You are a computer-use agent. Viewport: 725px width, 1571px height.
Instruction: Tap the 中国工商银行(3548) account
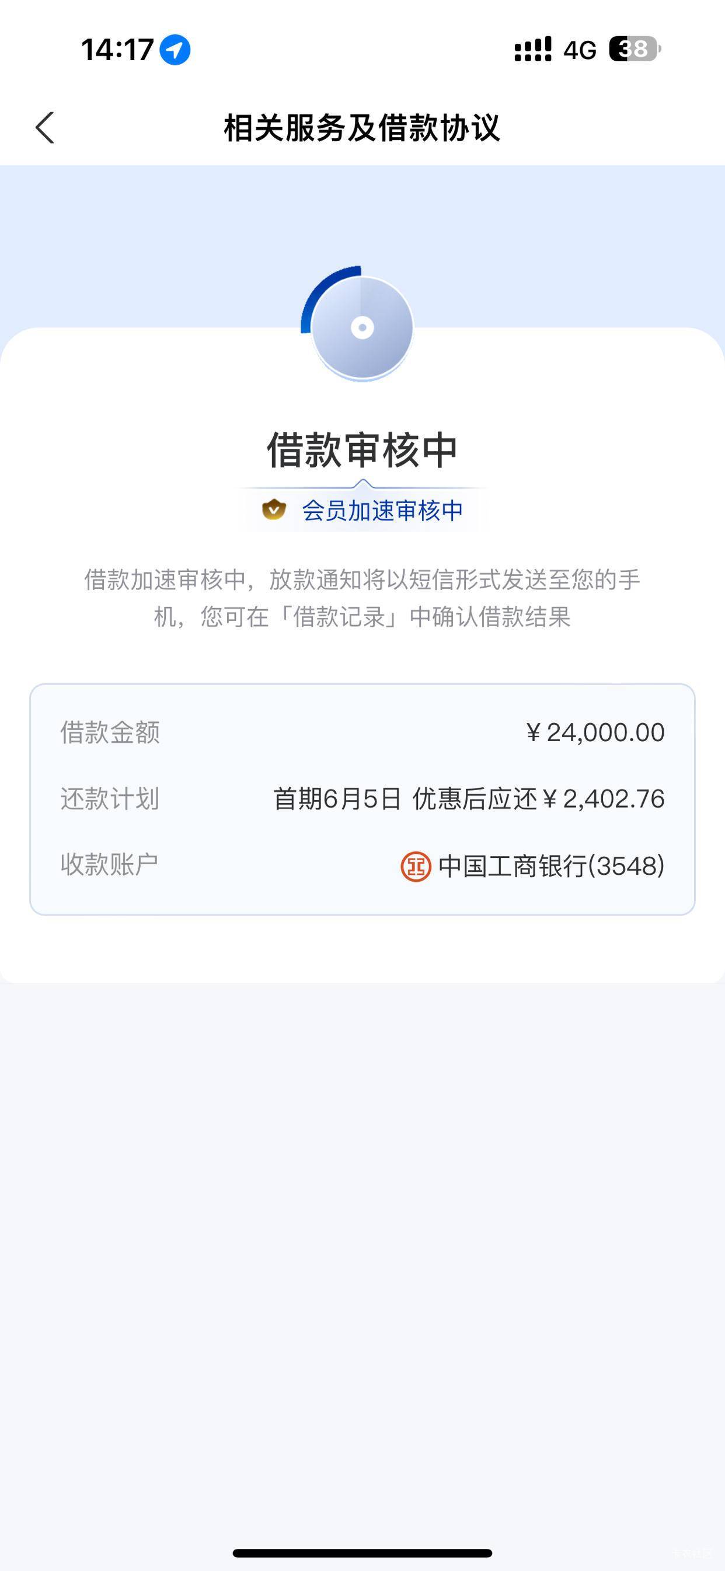(551, 866)
